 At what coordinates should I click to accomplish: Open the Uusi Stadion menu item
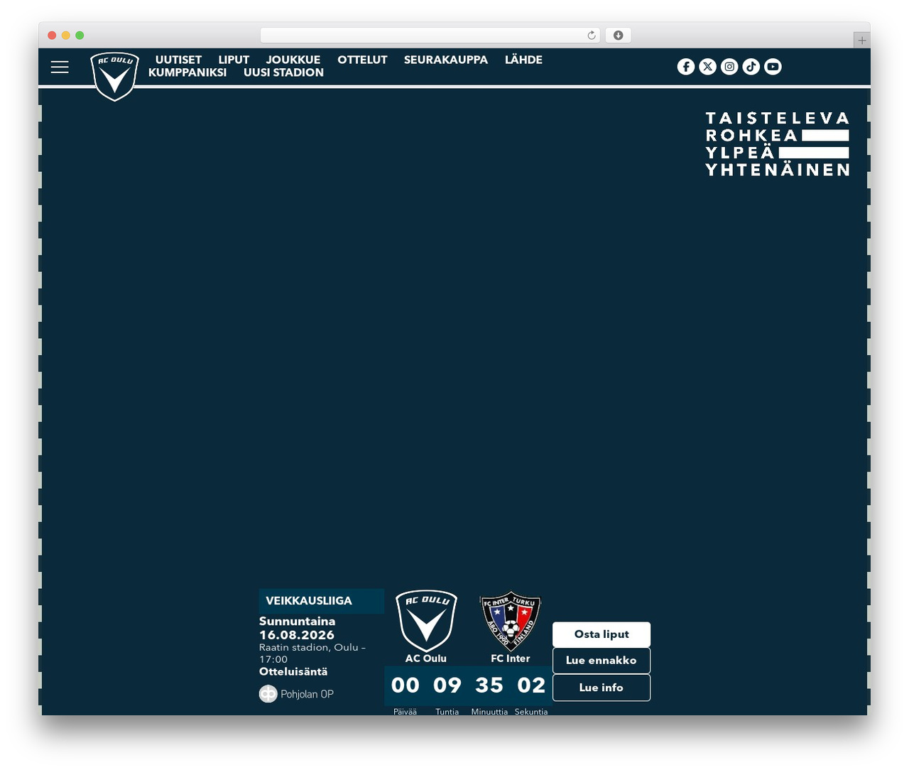283,72
